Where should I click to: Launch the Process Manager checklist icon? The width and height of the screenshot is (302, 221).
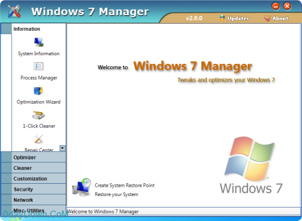[x=38, y=66]
